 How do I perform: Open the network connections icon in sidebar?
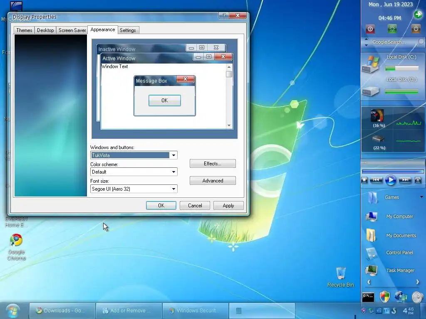401,297
